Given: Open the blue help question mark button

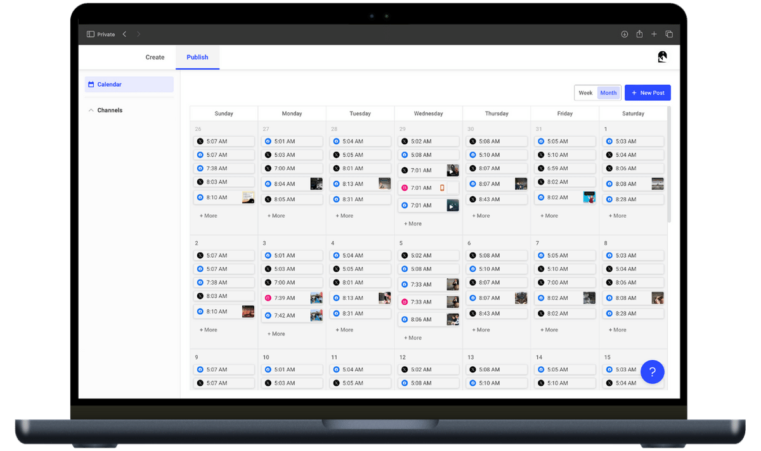Looking at the screenshot, I should coord(652,371).
